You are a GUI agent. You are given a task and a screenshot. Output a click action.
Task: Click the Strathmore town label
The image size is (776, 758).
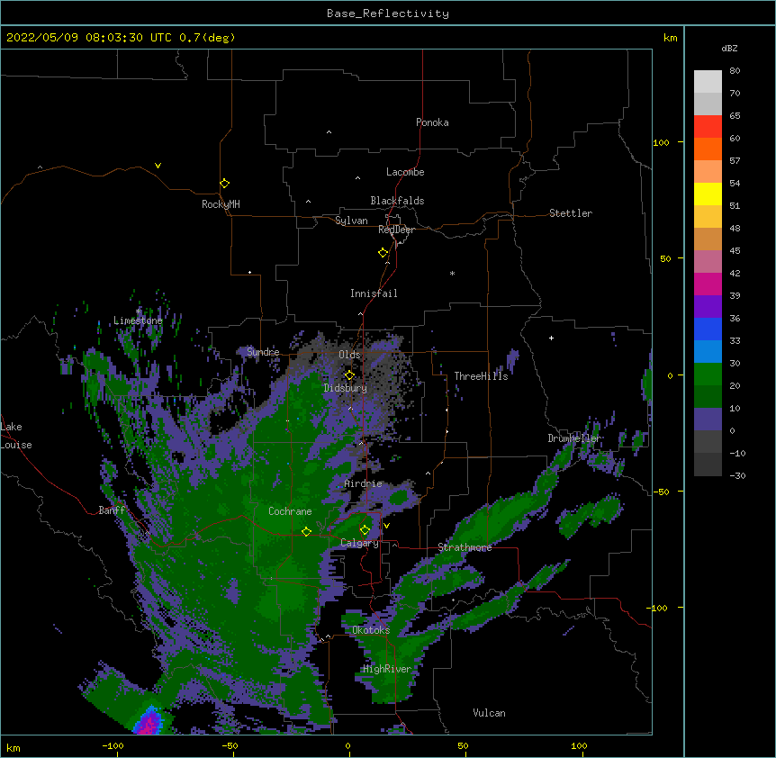[465, 547]
